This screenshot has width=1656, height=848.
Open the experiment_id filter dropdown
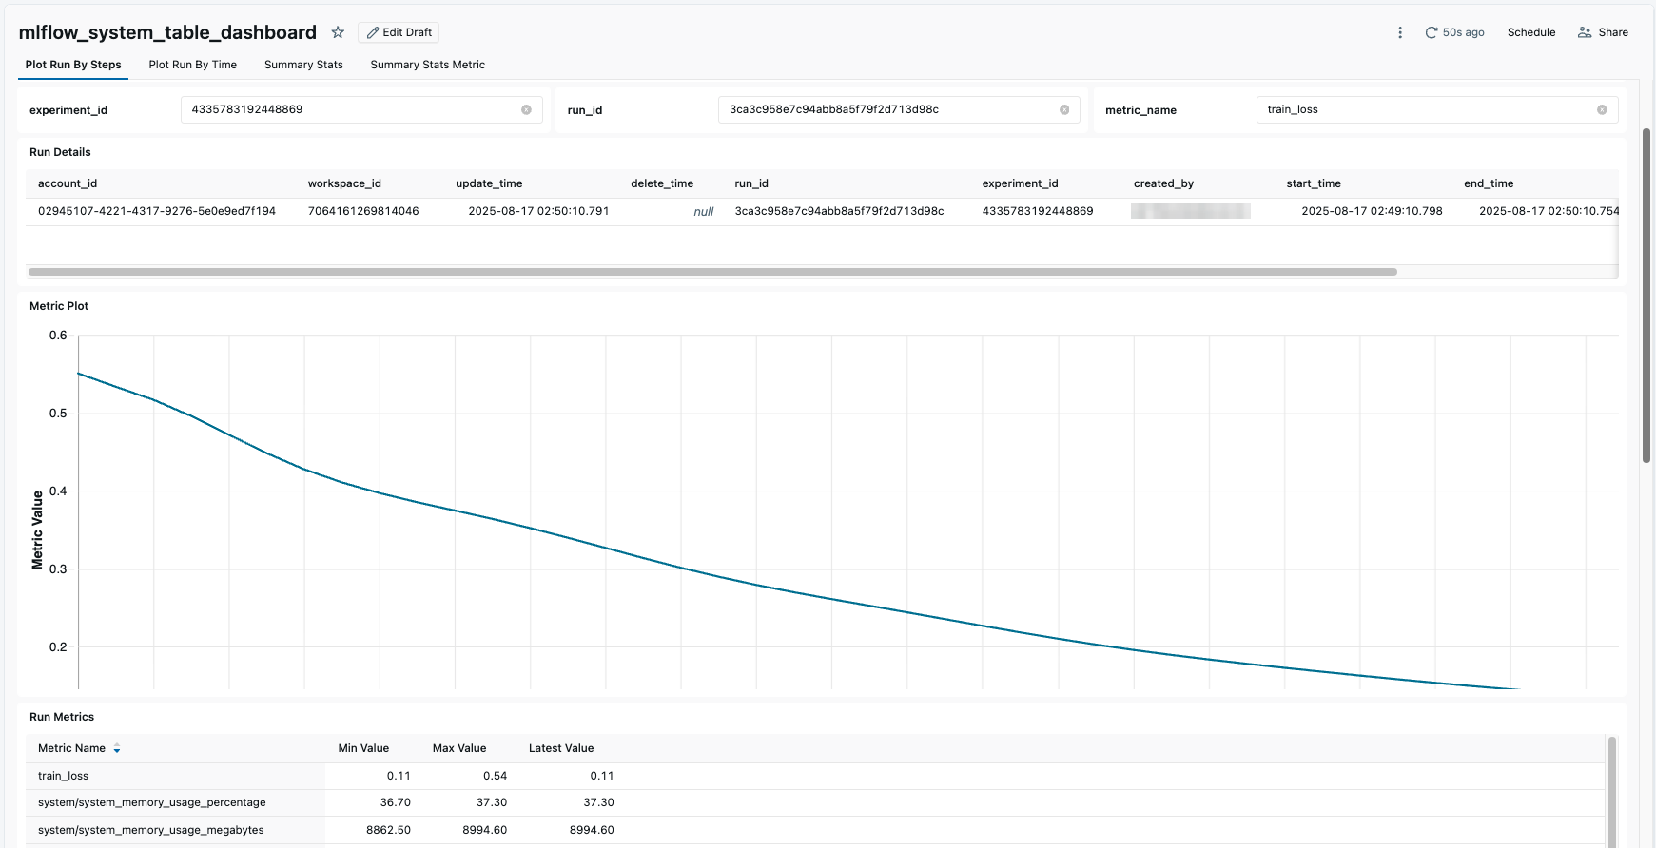[352, 110]
